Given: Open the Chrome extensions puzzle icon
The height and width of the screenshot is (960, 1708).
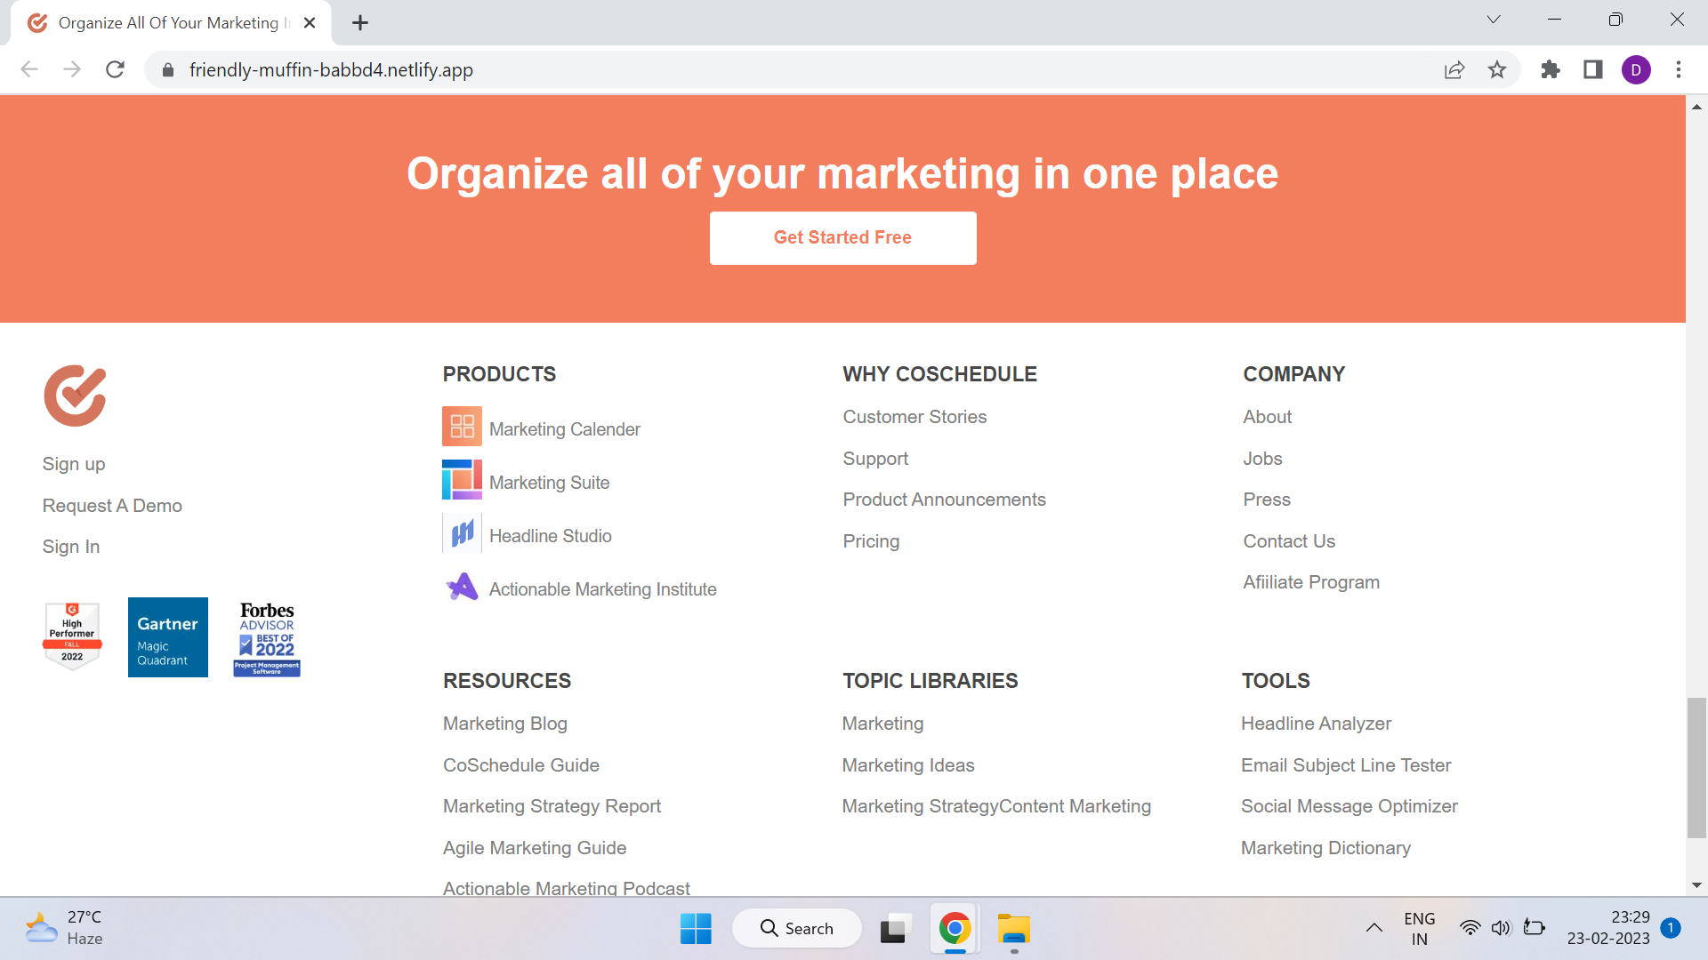Looking at the screenshot, I should [x=1551, y=69].
